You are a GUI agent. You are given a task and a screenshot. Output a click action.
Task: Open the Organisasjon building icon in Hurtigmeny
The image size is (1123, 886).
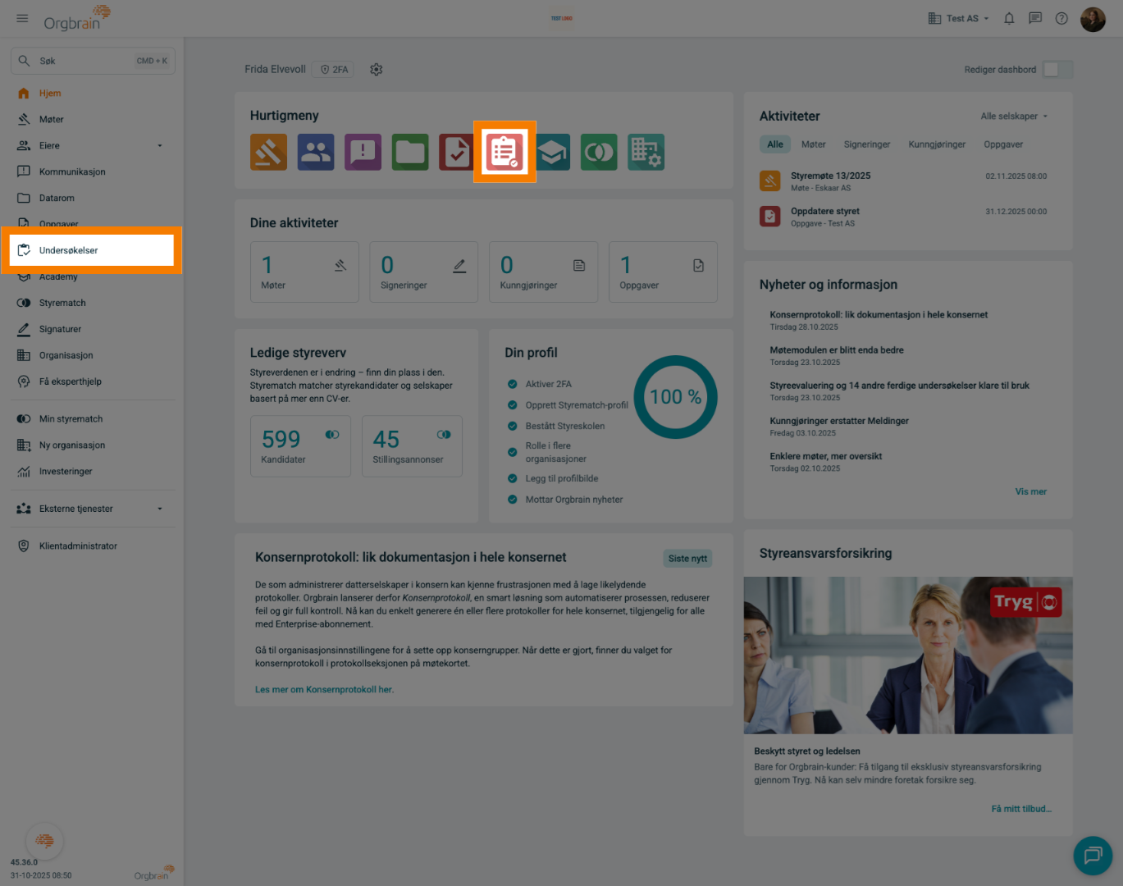pyautogui.click(x=646, y=152)
